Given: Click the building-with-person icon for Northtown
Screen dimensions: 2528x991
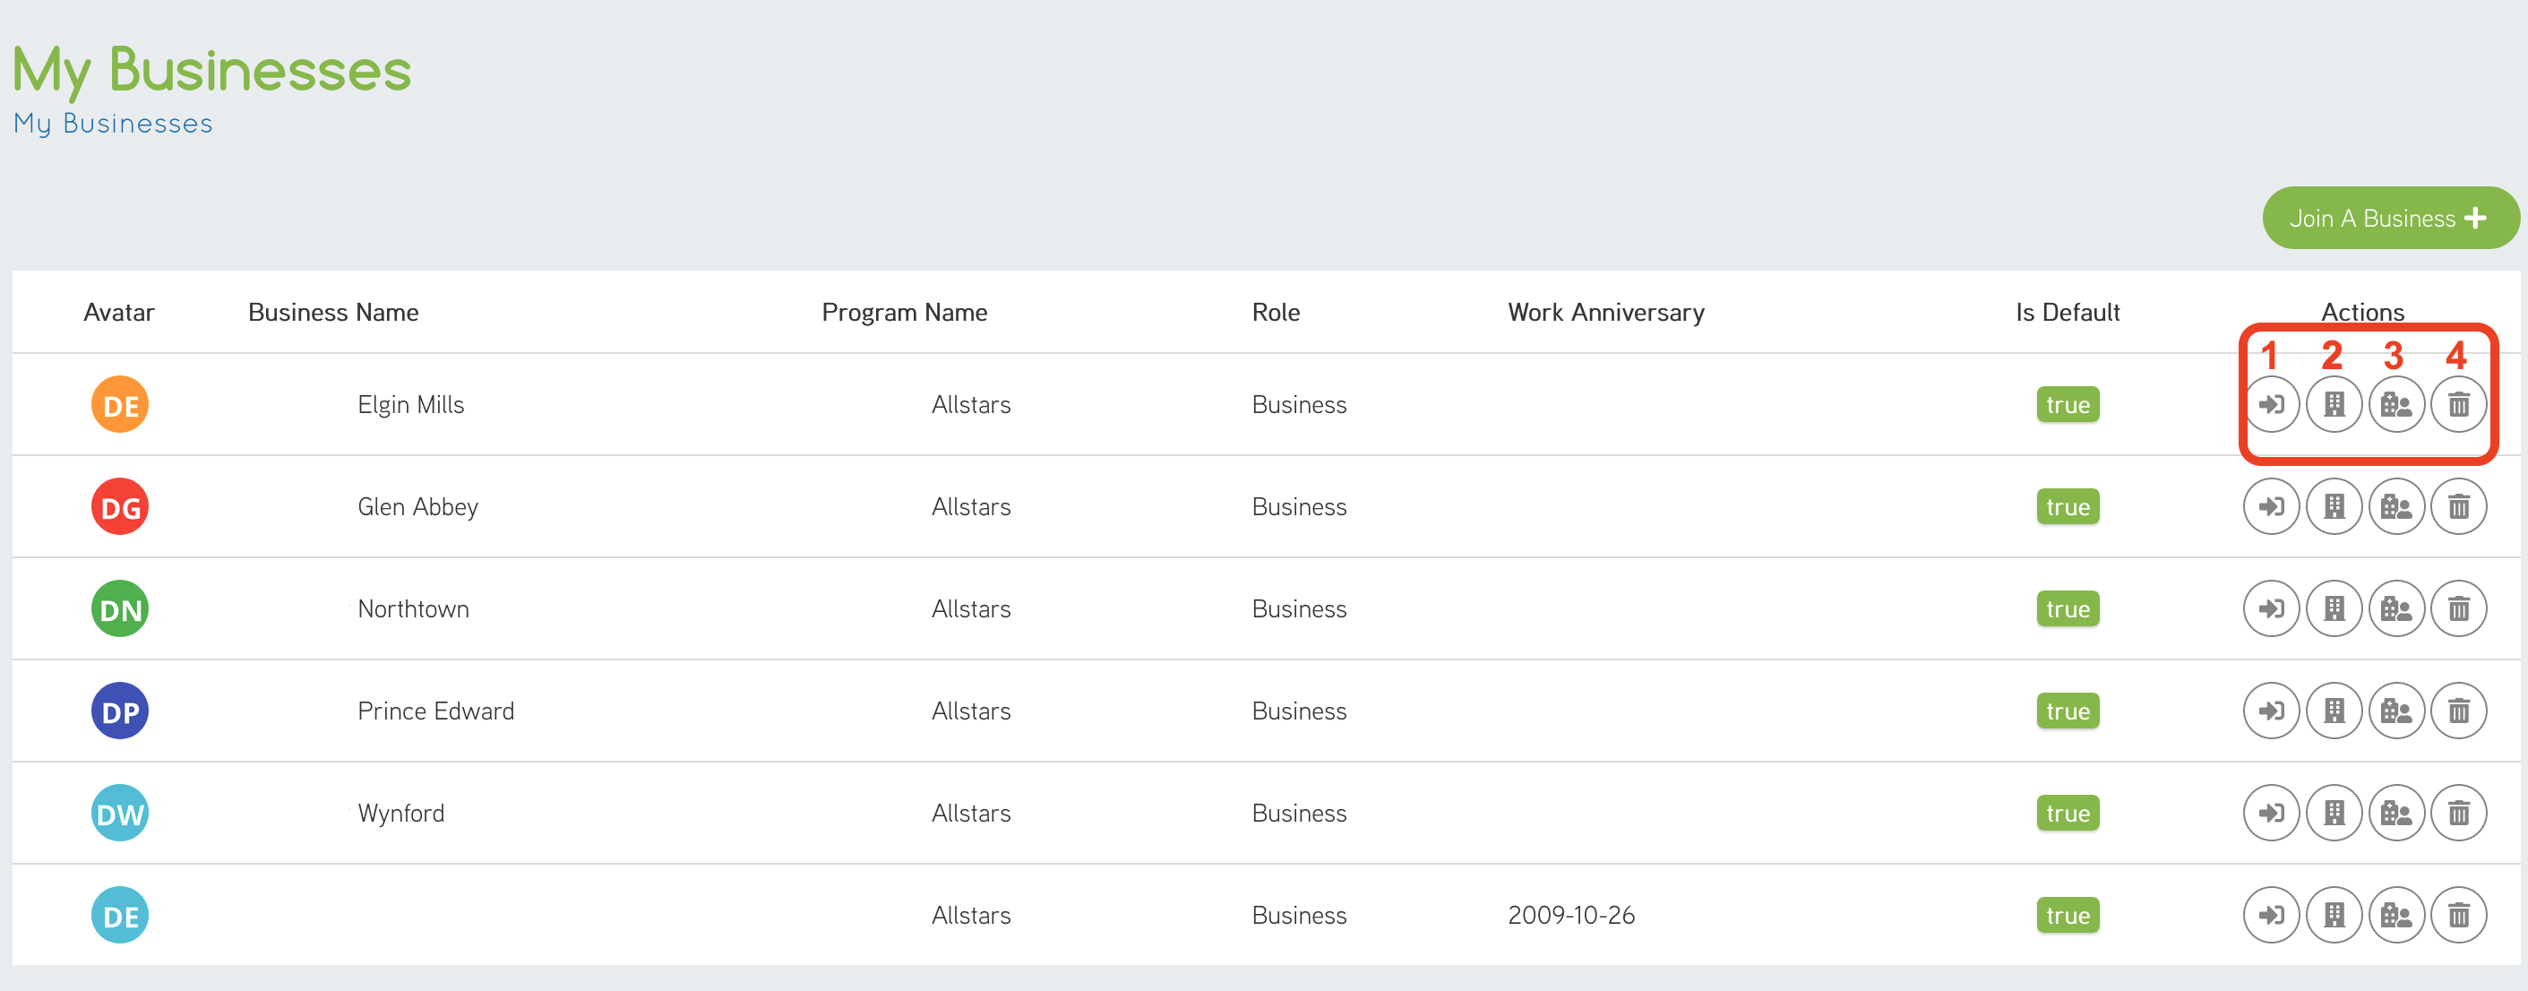Looking at the screenshot, I should (x=2395, y=608).
